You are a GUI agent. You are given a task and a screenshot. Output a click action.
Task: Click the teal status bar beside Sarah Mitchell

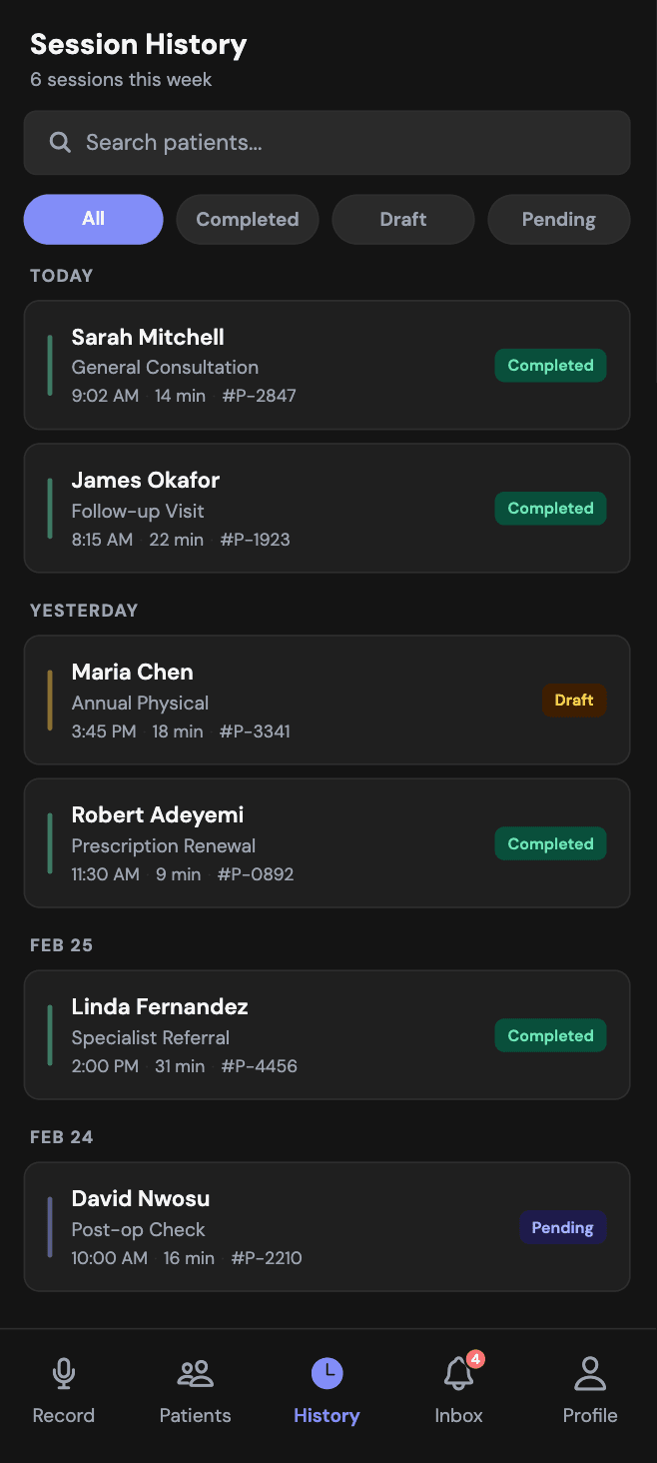point(50,365)
